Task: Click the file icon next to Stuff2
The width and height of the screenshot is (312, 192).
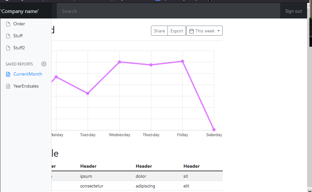Action: (x=8, y=48)
